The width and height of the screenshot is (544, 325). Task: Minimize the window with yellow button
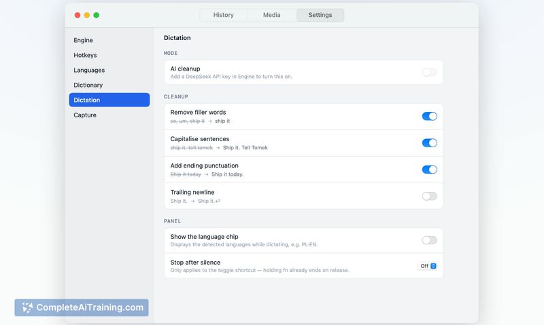click(87, 15)
